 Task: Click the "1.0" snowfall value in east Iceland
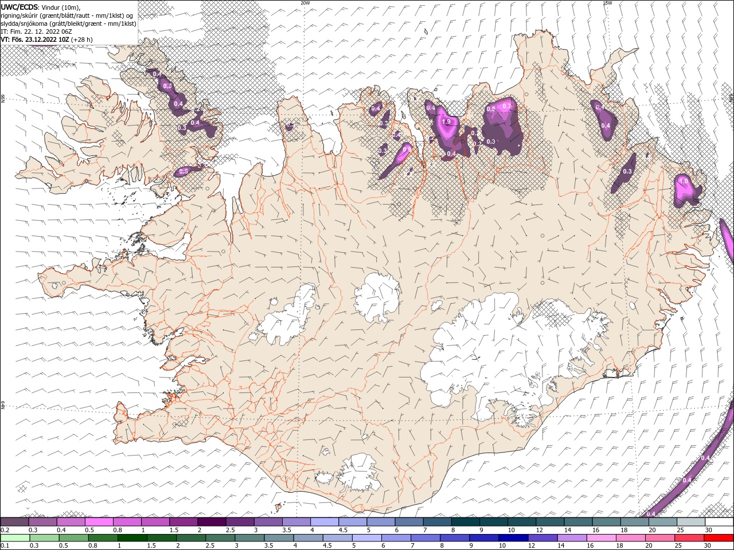point(683,181)
